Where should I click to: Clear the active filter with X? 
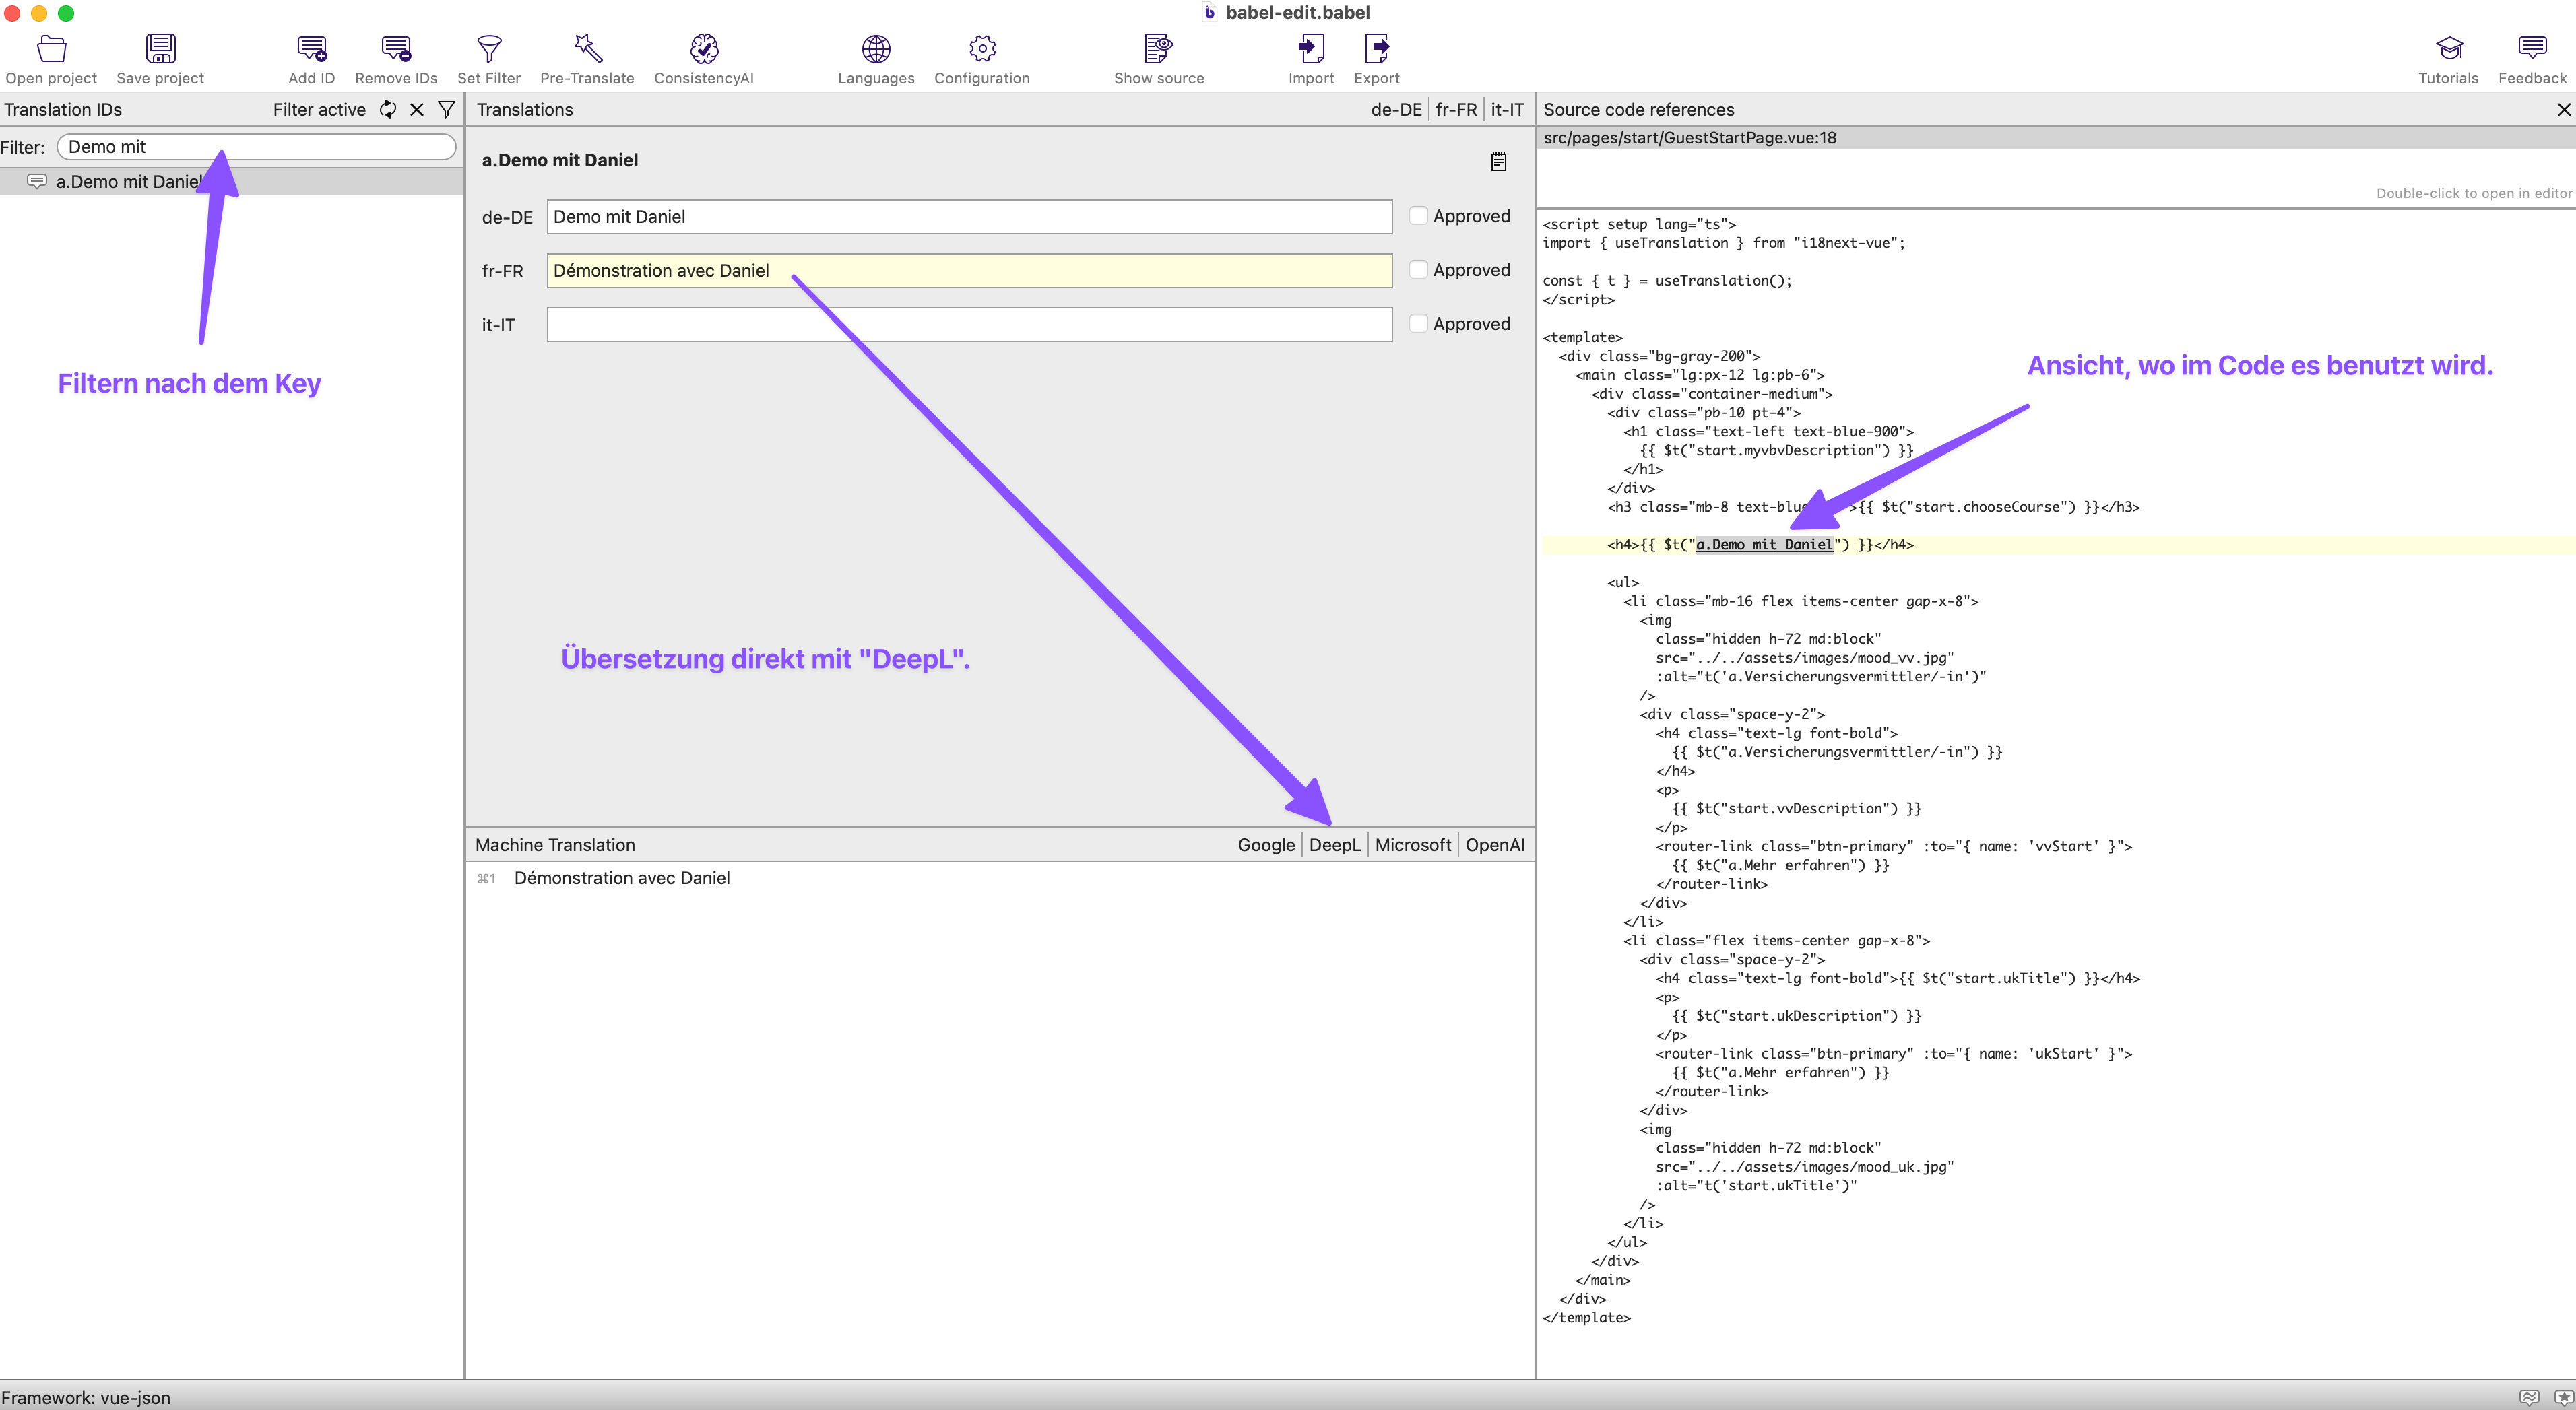pos(417,110)
